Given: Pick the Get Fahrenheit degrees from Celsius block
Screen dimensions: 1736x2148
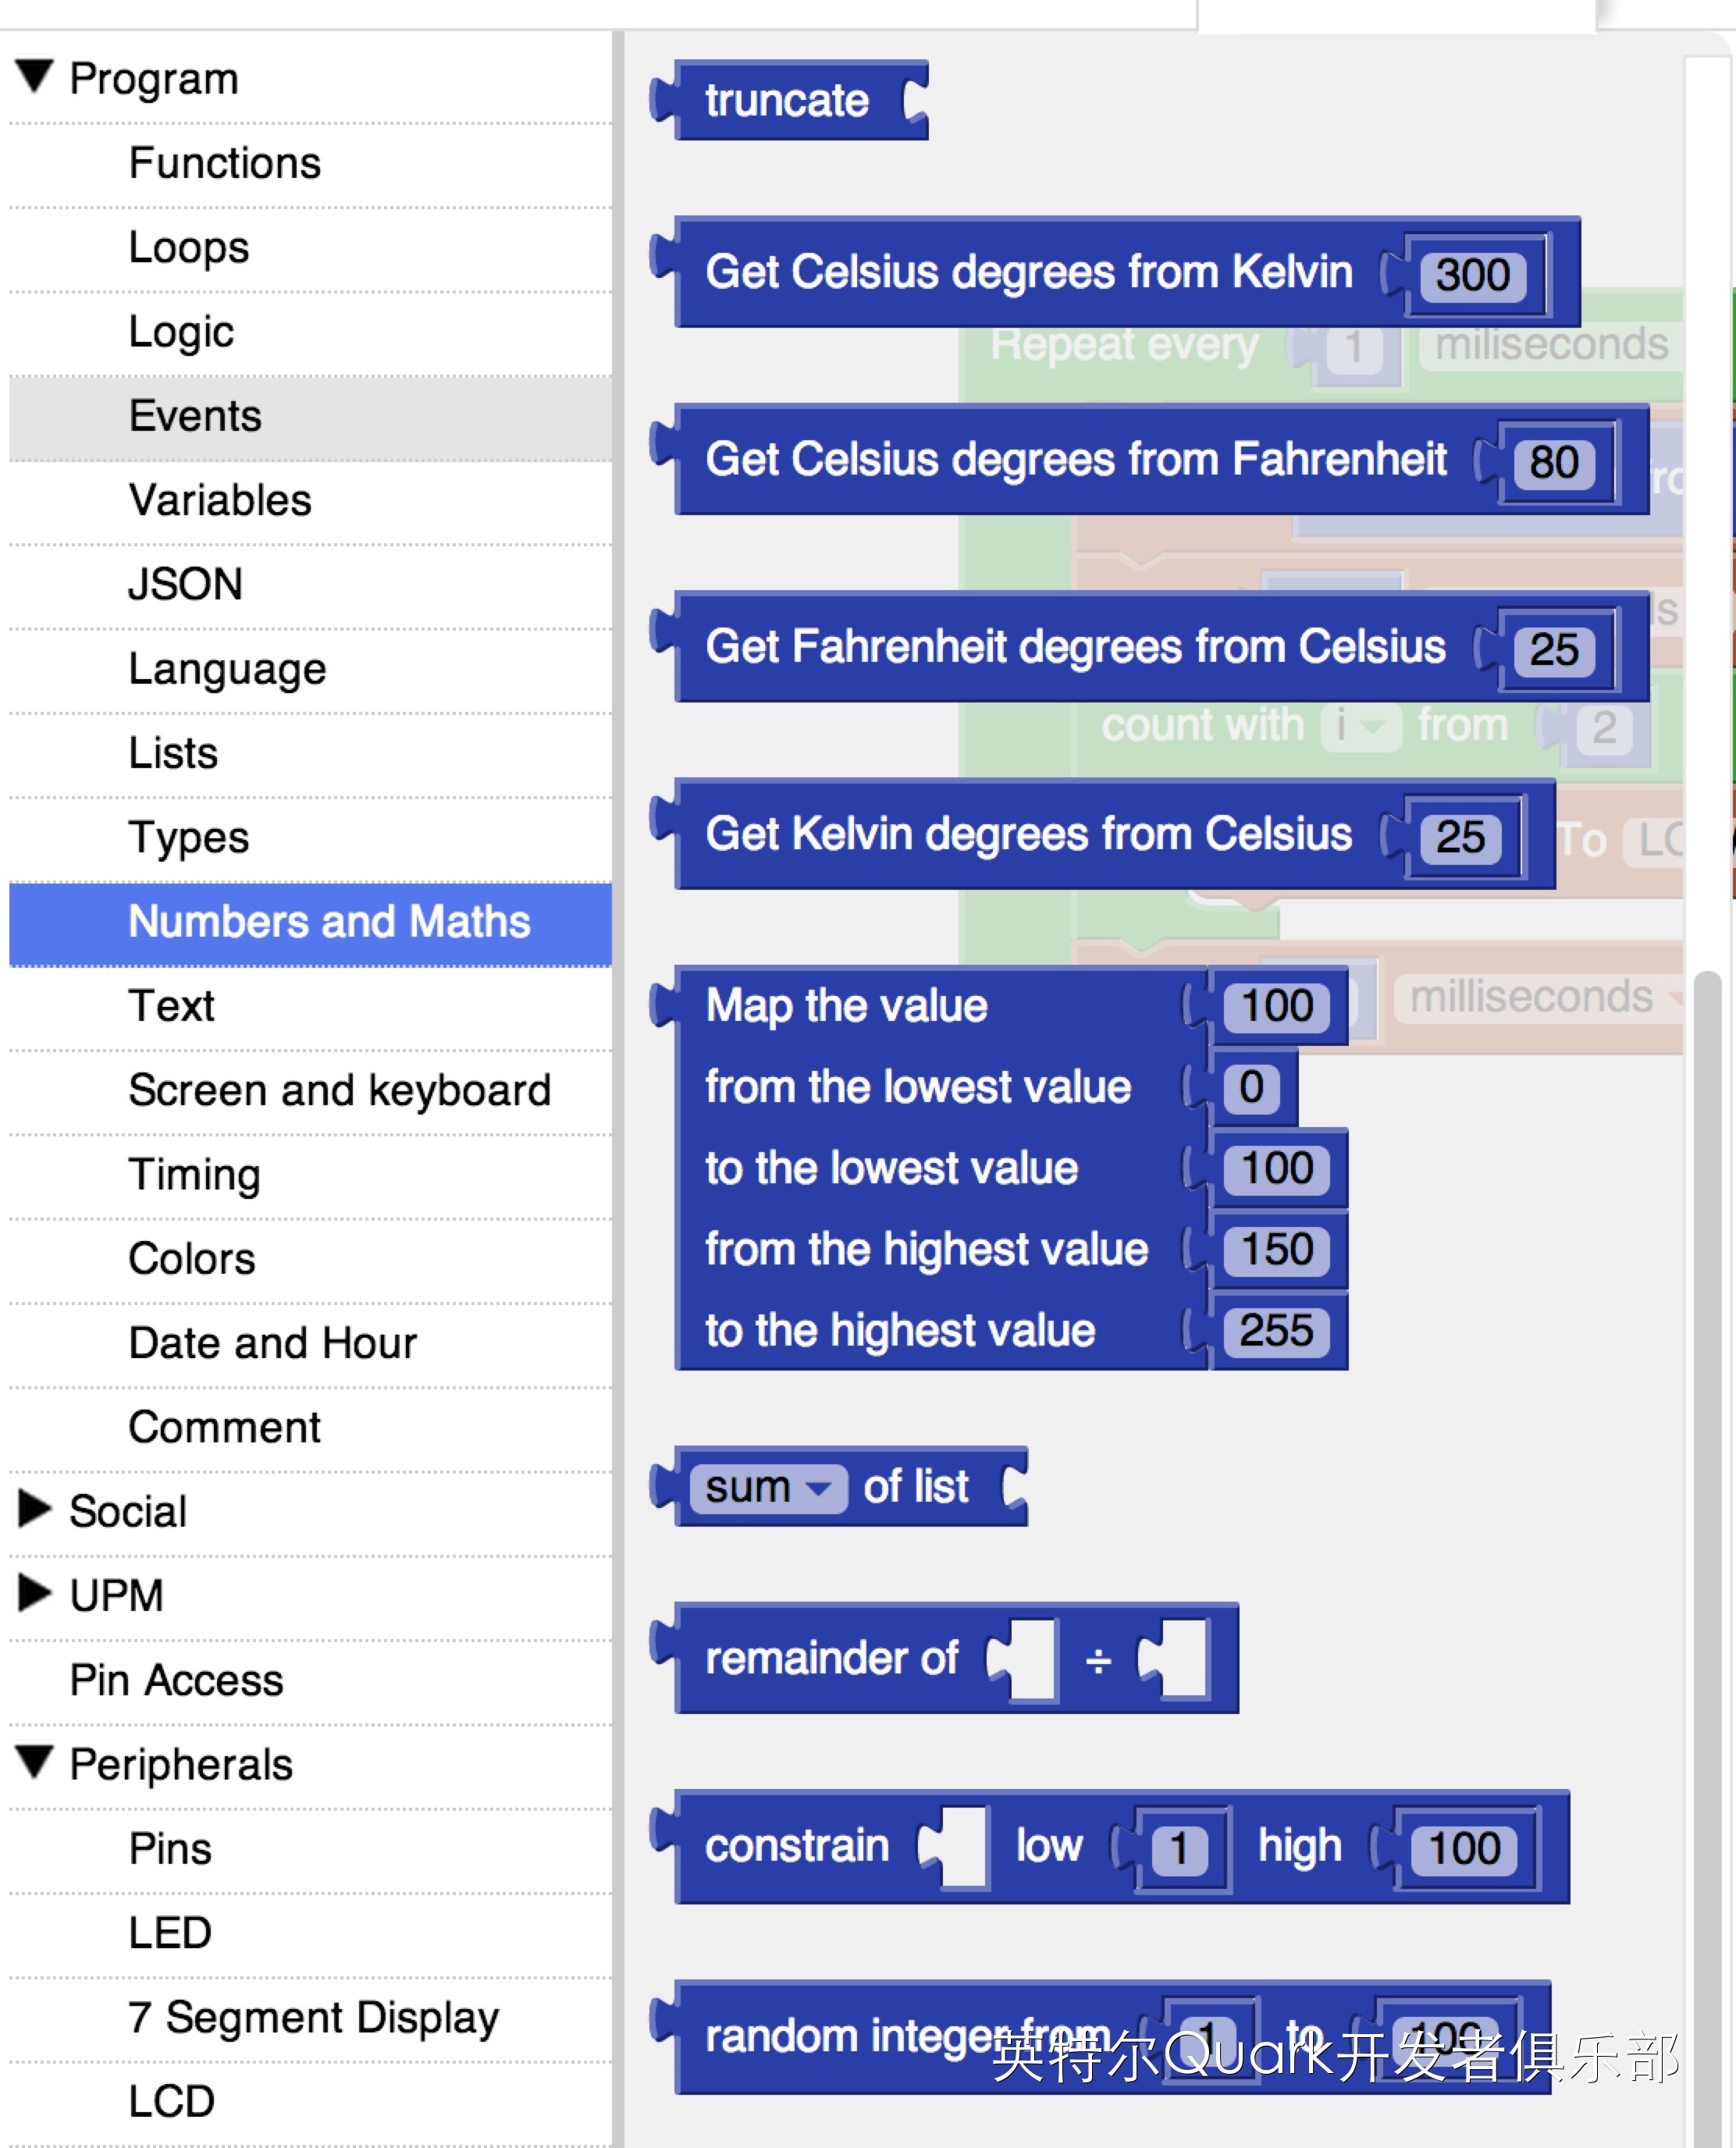Looking at the screenshot, I should click(1074, 647).
